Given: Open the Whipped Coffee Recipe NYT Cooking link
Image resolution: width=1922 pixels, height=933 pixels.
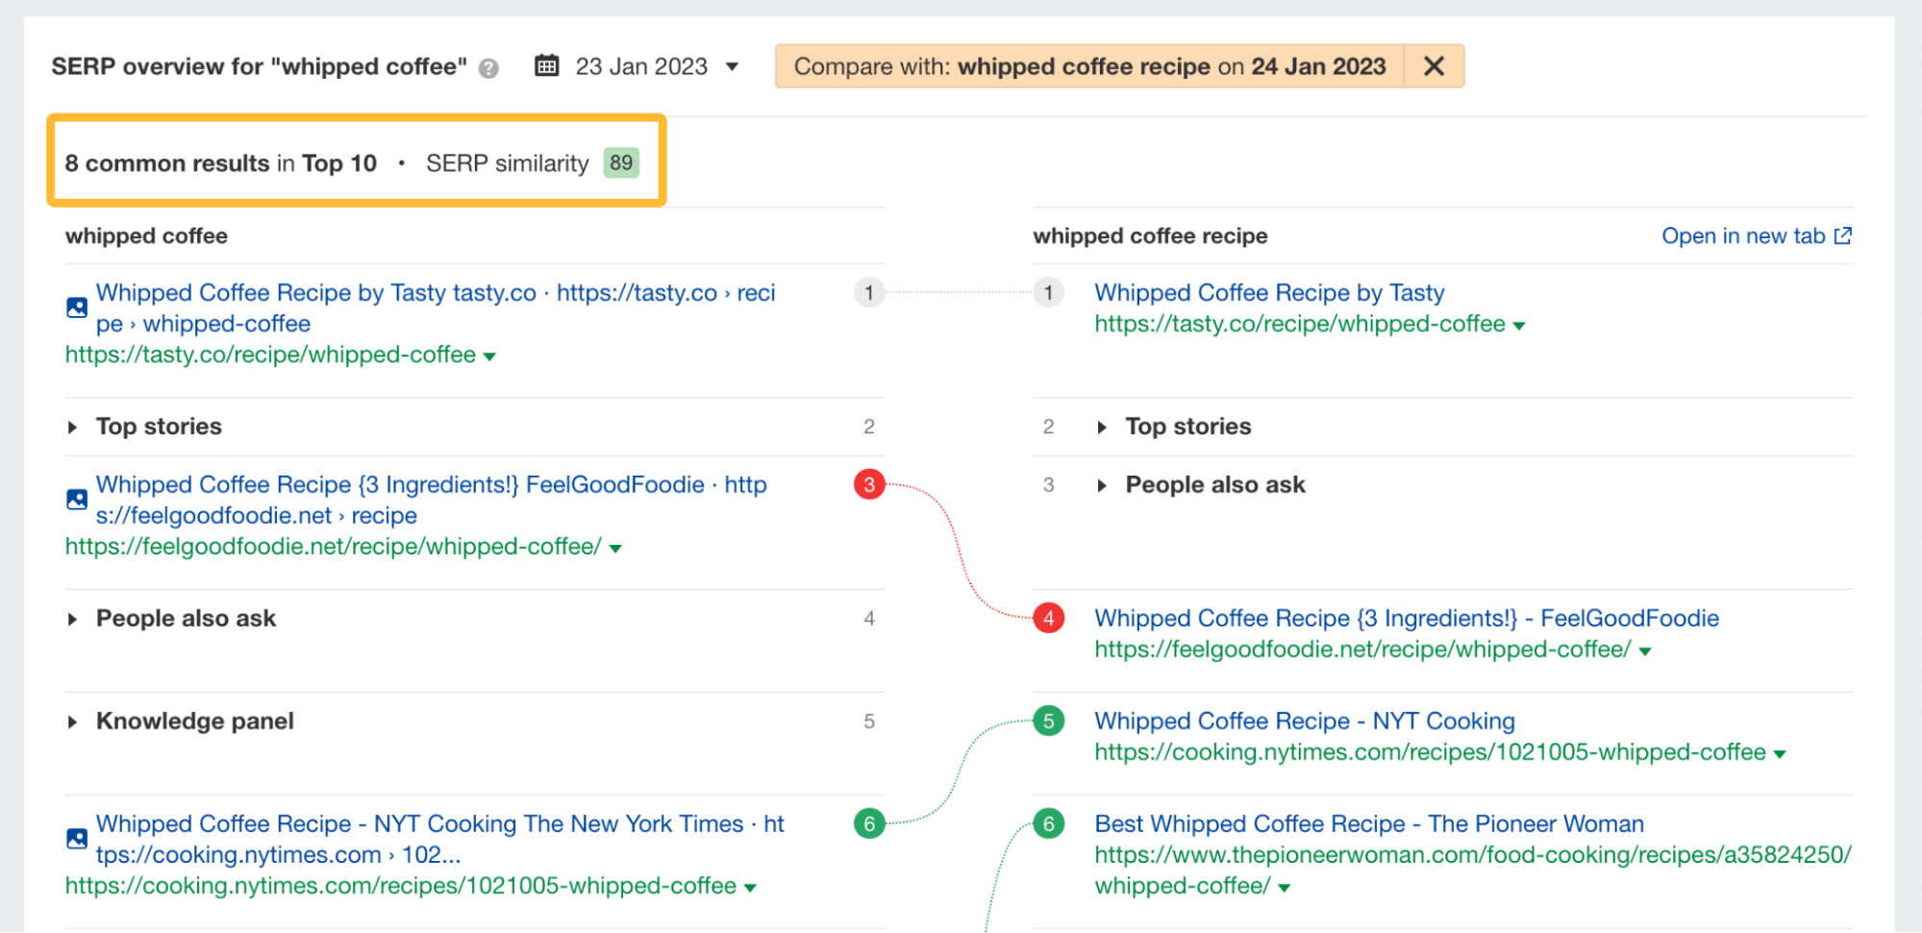Looking at the screenshot, I should pos(1304,721).
